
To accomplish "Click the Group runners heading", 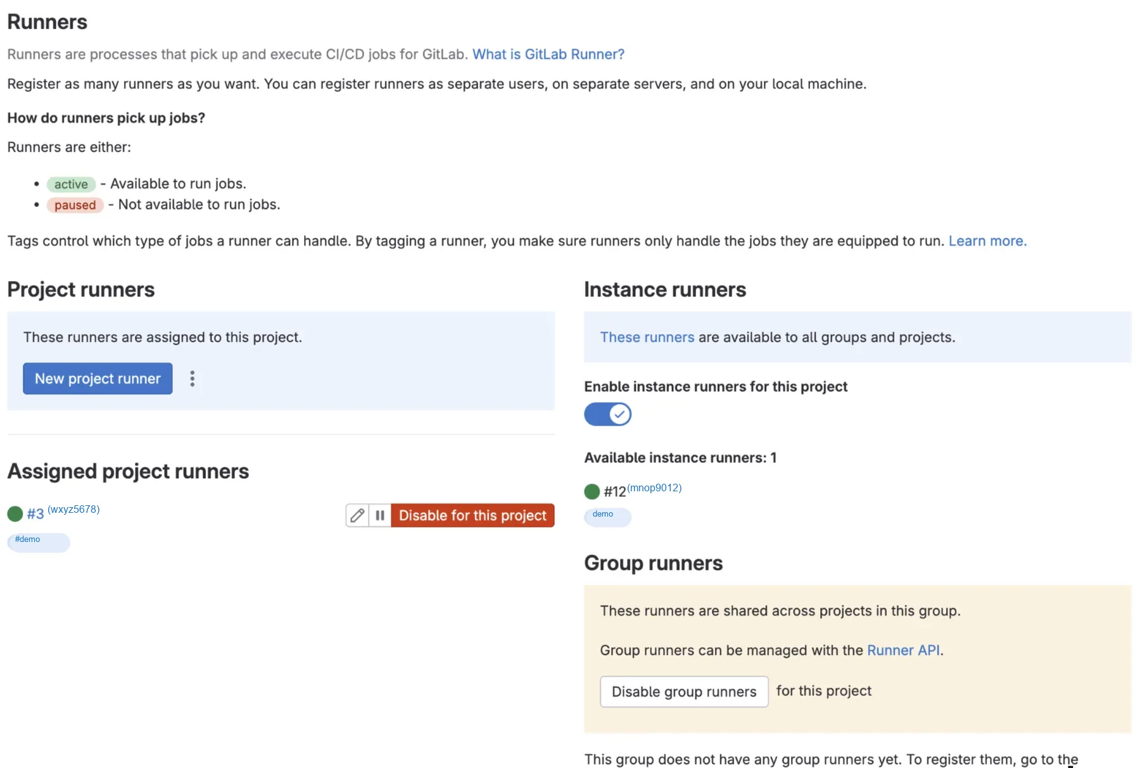I will [x=653, y=563].
